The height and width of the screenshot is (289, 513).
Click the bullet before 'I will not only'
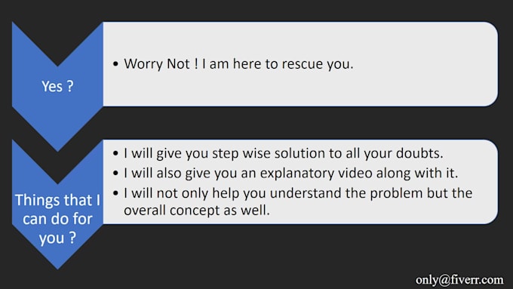click(115, 193)
